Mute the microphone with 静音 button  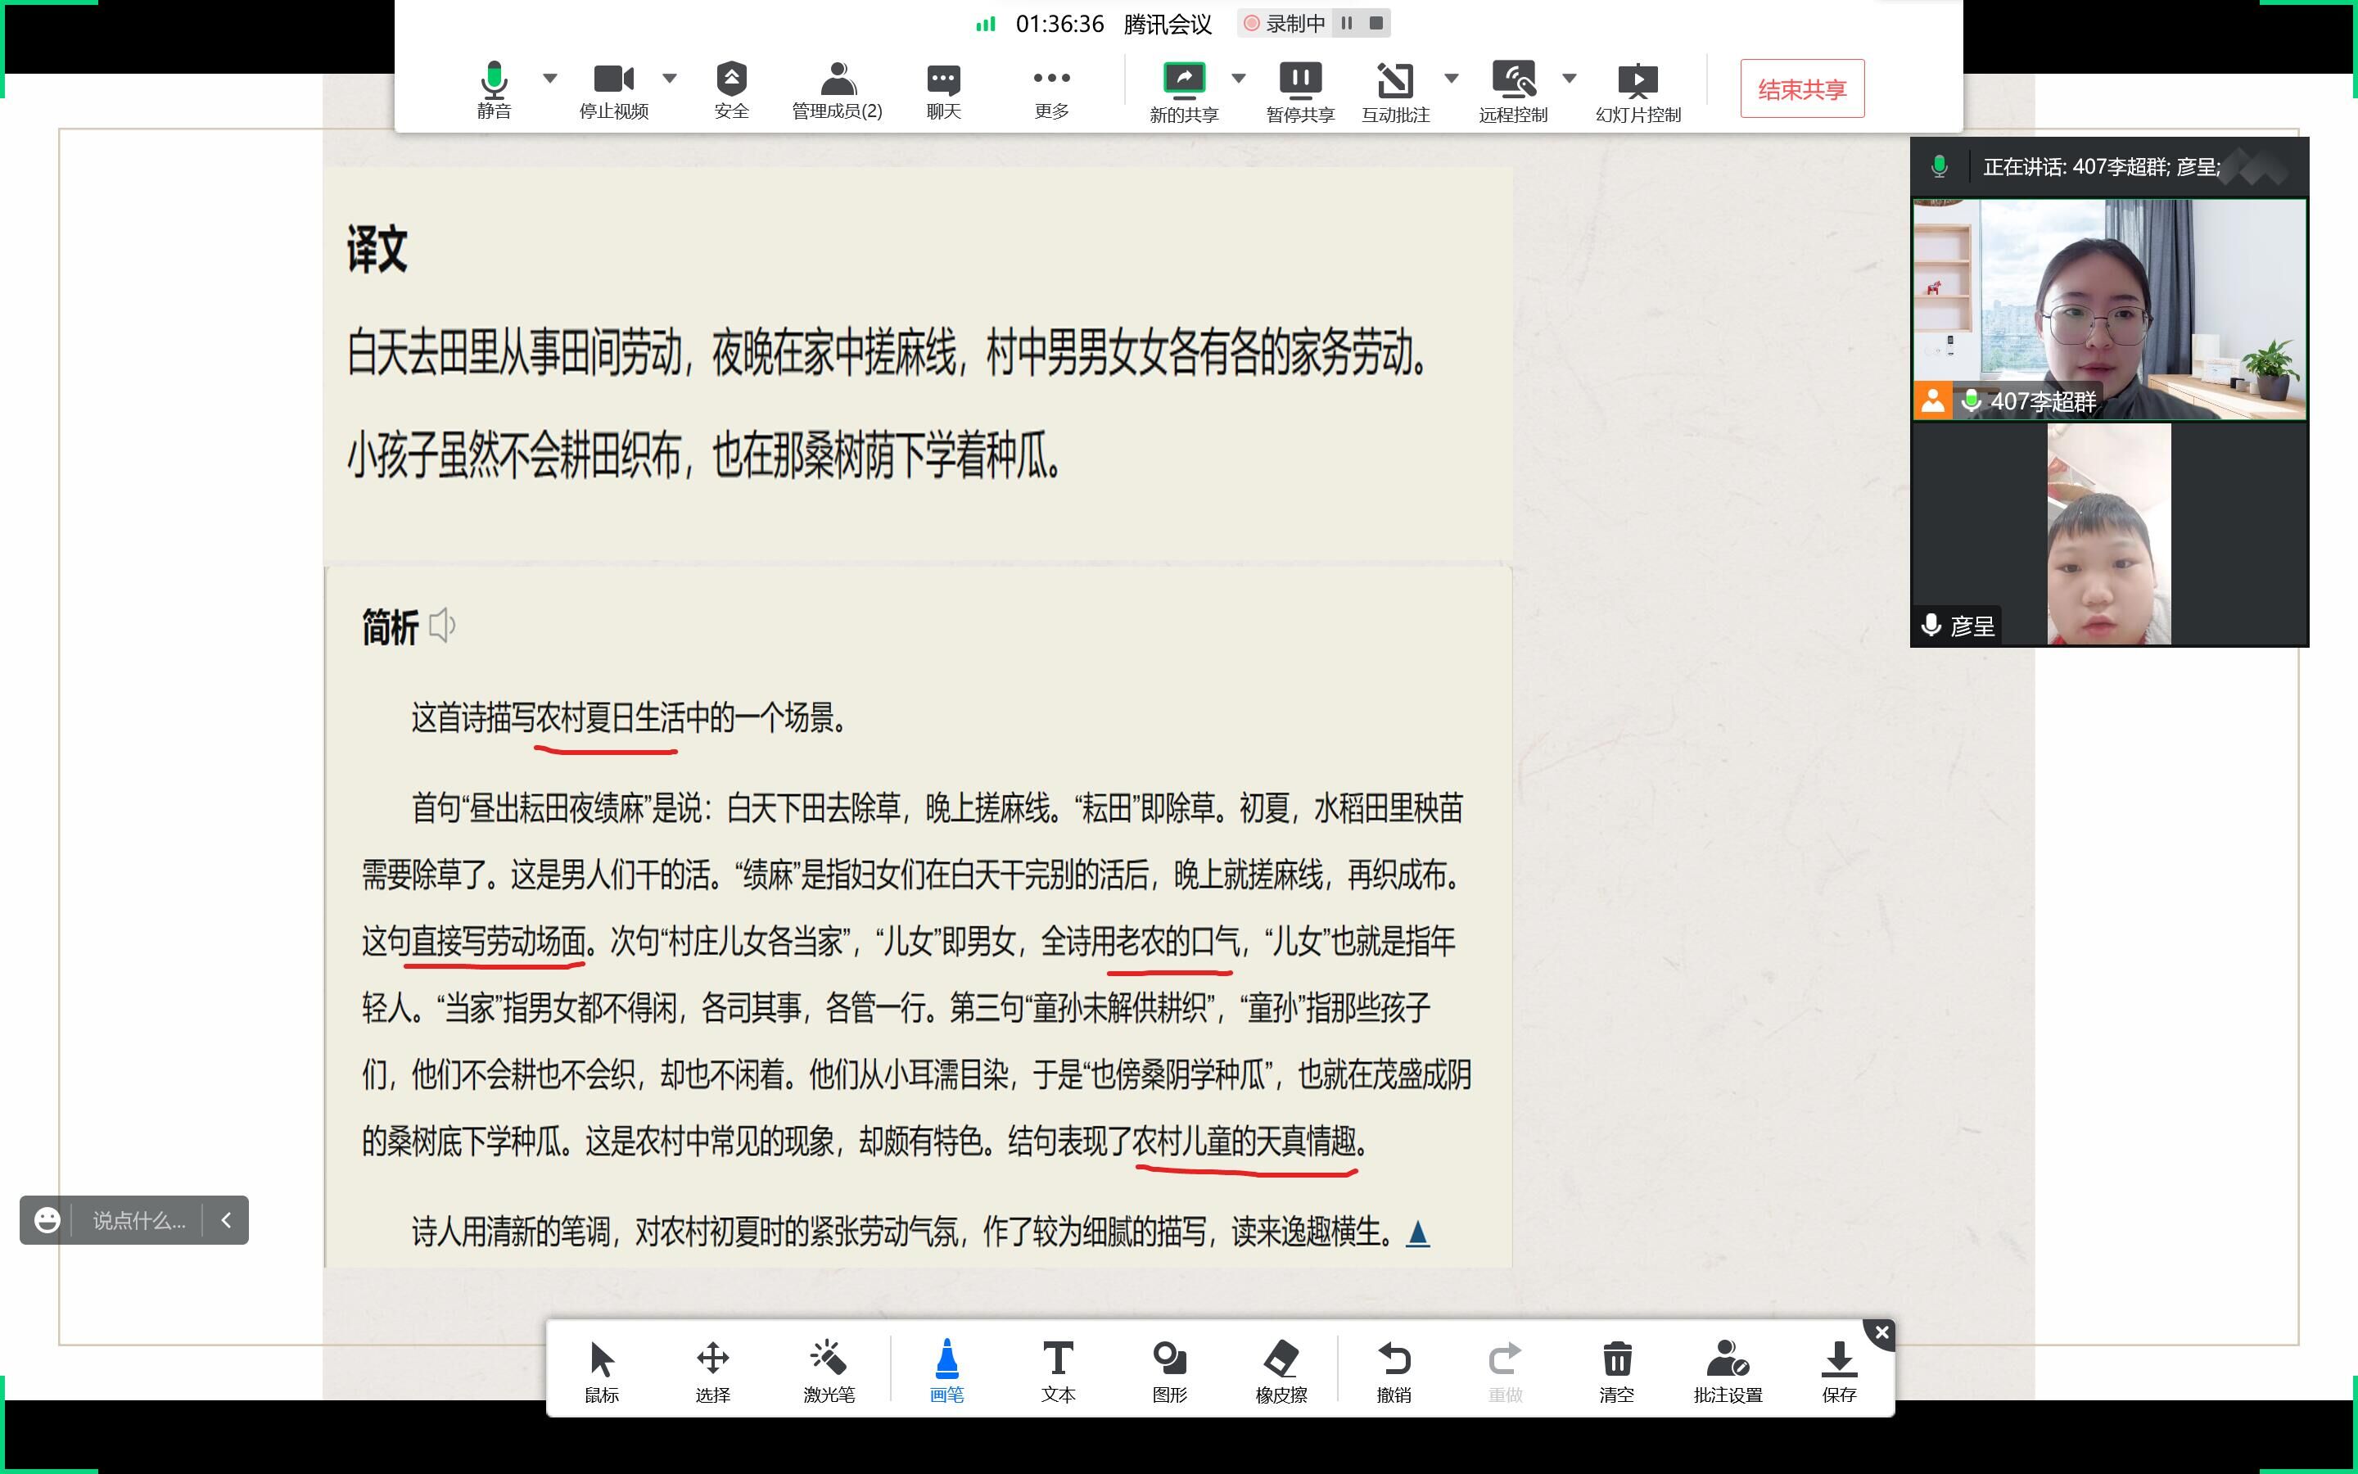pyautogui.click(x=494, y=90)
